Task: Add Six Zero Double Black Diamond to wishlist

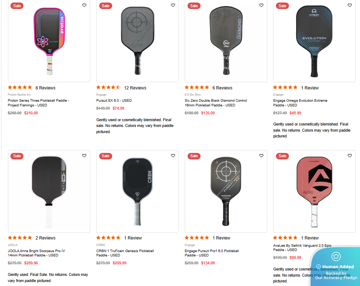Action: click(x=261, y=5)
